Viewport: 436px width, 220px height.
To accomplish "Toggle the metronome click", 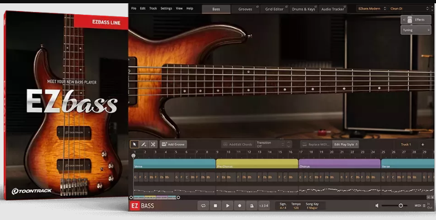I will pos(251,206).
